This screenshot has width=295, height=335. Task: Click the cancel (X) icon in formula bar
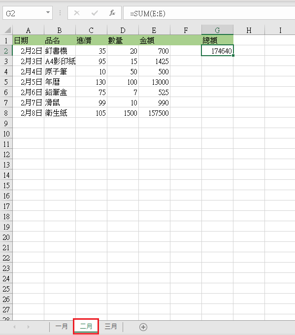pyautogui.click(x=77, y=13)
